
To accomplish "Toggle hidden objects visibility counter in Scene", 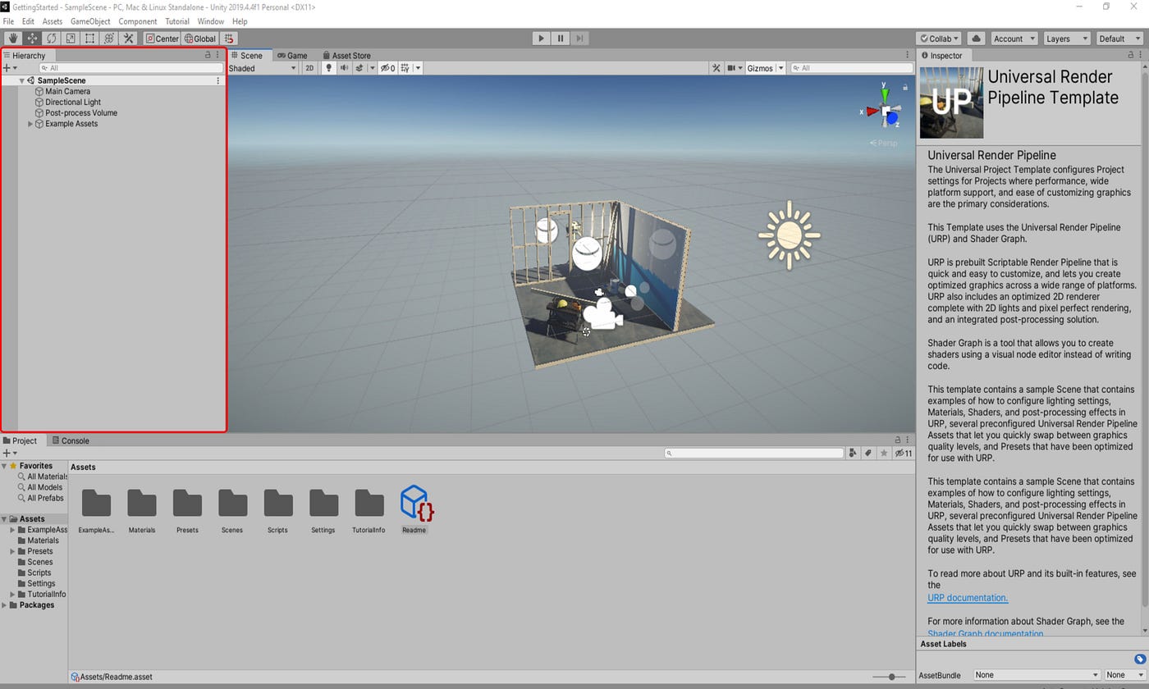I will click(x=387, y=68).
